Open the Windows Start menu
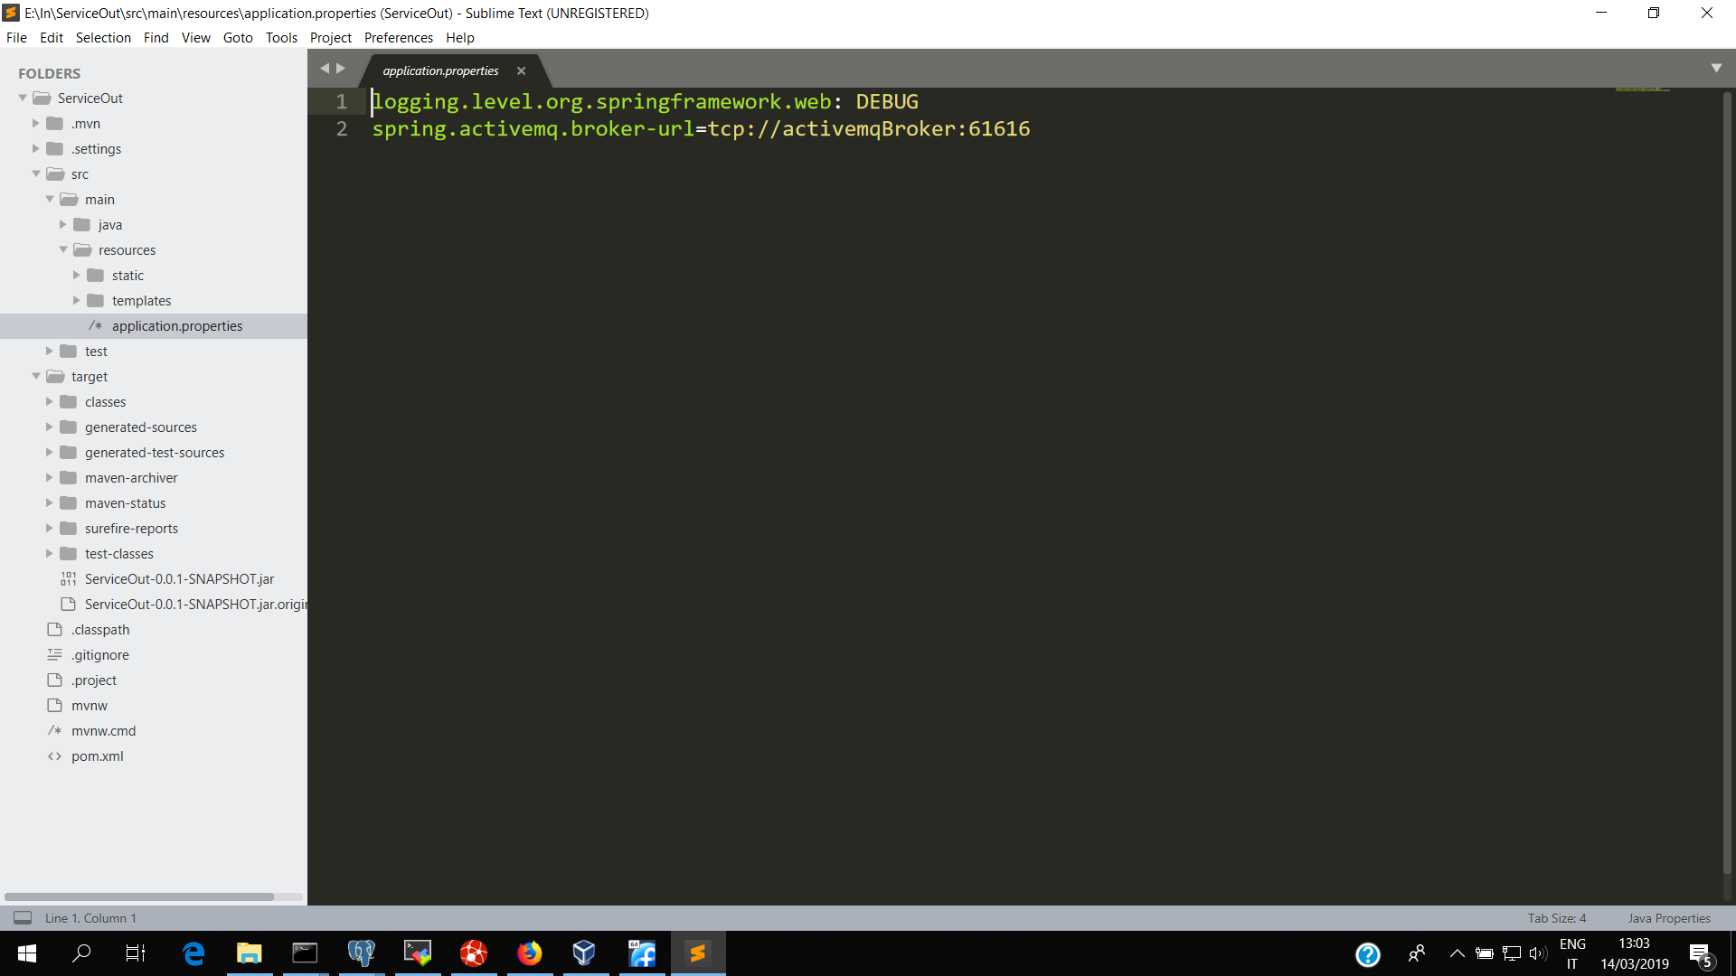The height and width of the screenshot is (976, 1736). tap(27, 953)
